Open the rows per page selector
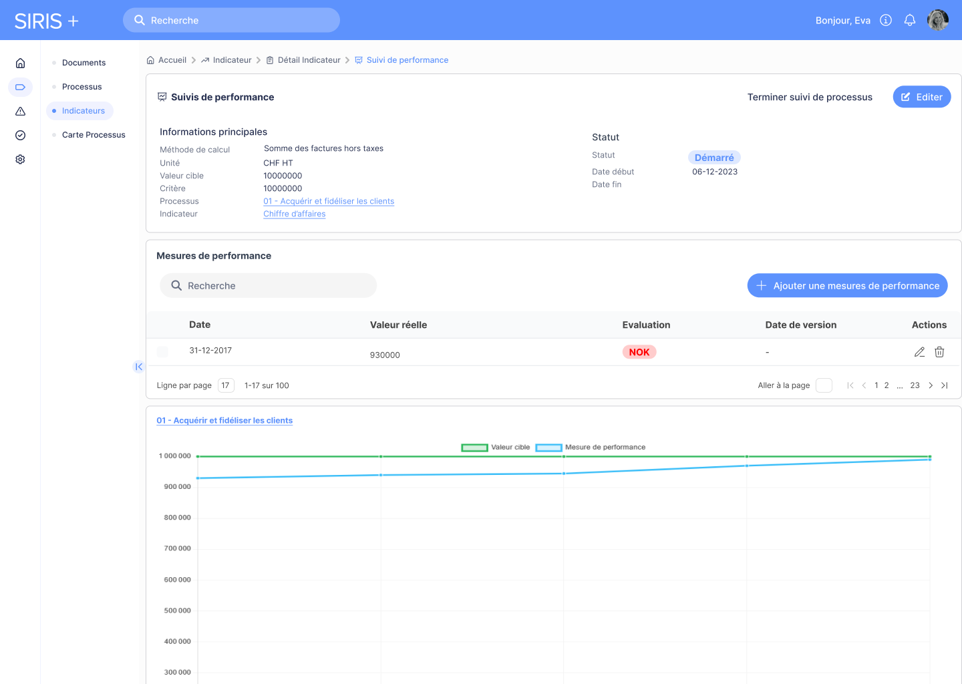Screen dimensions: 962x684 coord(226,385)
